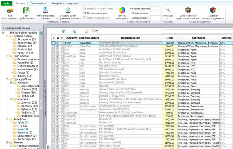The image size is (233, 149).
Task: Click Ошибка в цене value field
Action: [156, 18]
